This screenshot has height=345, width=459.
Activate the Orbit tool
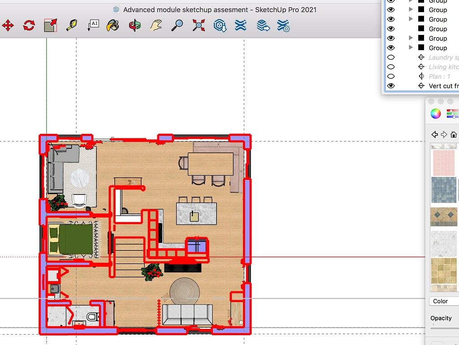[x=134, y=26]
